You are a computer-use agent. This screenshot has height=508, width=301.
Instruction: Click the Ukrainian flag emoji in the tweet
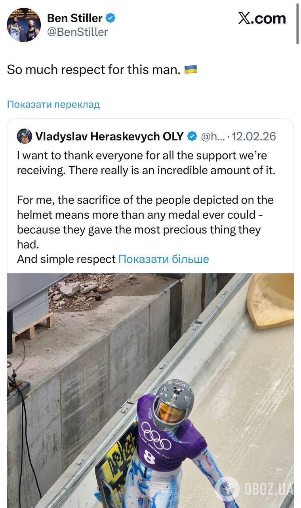pyautogui.click(x=191, y=69)
